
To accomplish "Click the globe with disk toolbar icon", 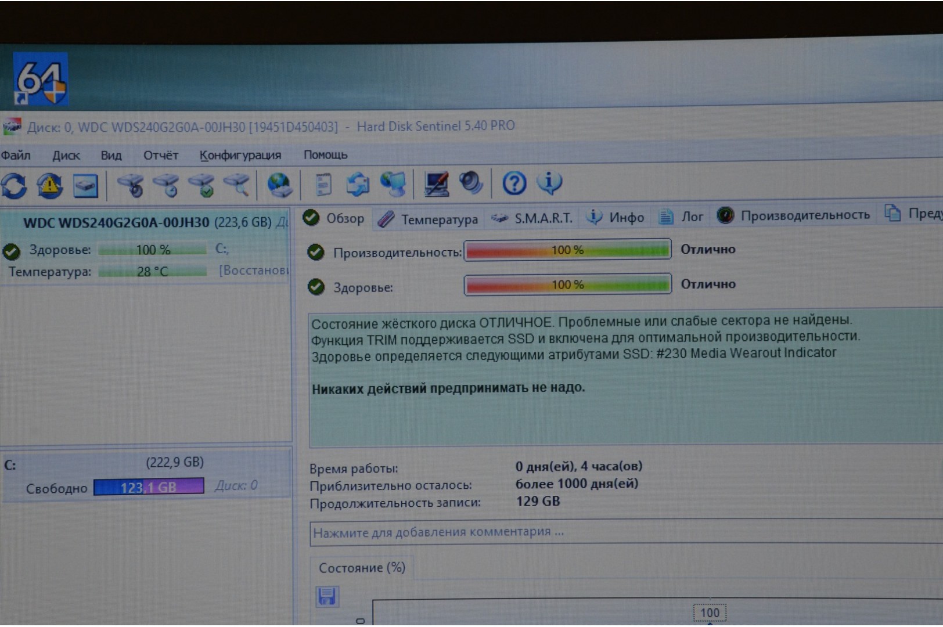I will pyautogui.click(x=280, y=185).
